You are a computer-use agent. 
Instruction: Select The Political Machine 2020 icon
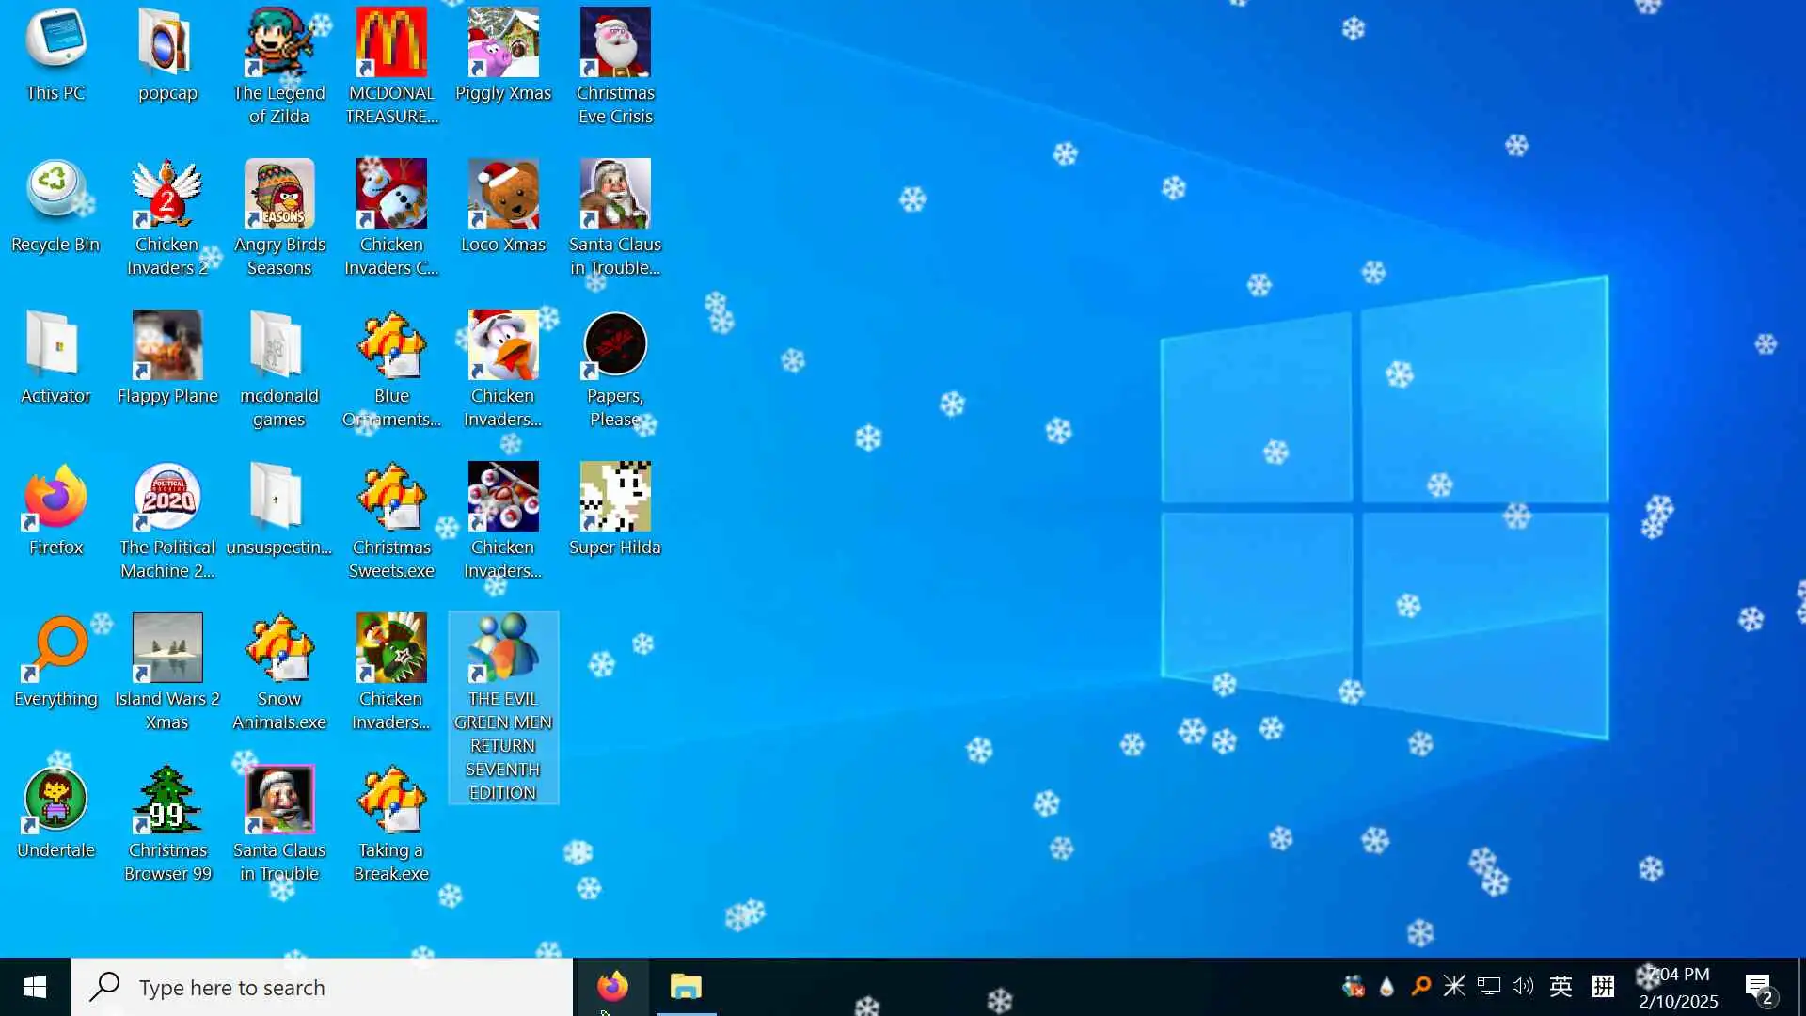[167, 497]
